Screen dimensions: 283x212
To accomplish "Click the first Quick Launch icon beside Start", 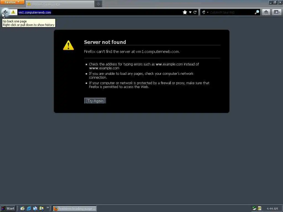I will (x=22, y=208).
